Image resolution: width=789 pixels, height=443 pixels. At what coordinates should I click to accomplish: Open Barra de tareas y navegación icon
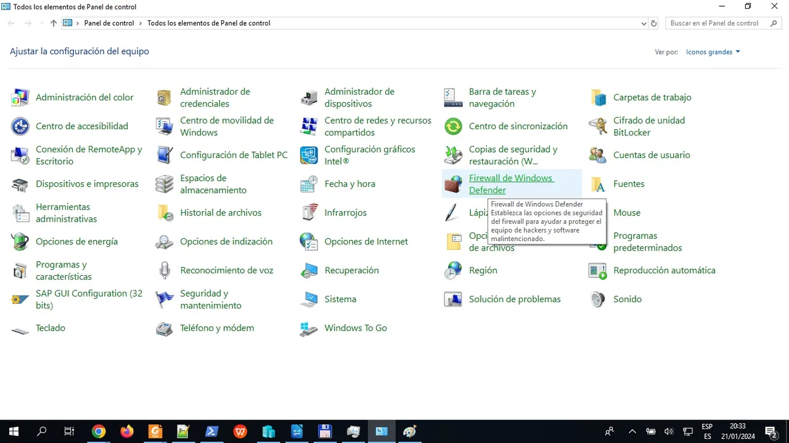coord(453,97)
